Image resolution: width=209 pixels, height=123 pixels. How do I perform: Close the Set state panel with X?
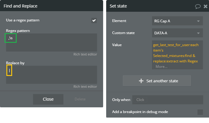205,6
